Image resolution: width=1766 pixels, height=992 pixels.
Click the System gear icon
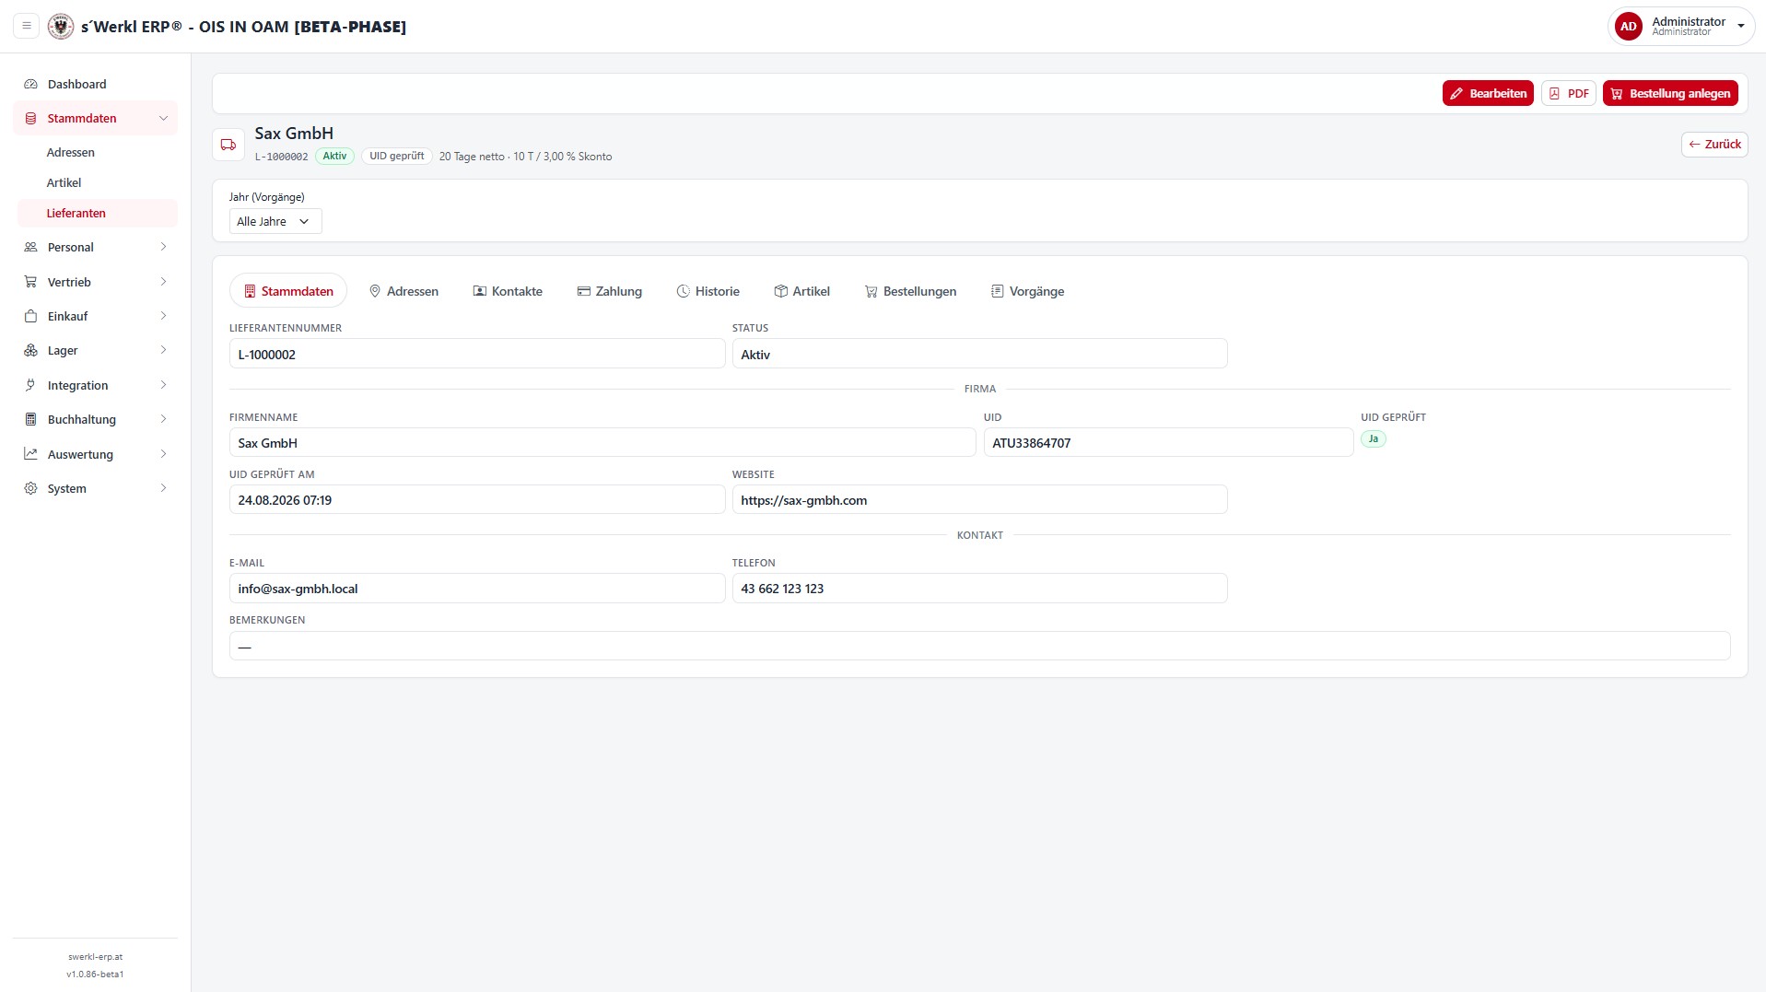click(x=30, y=488)
